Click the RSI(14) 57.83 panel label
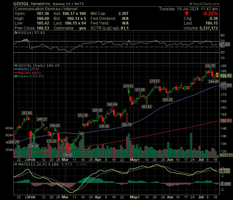This screenshot has width=233, height=200. 31,33
